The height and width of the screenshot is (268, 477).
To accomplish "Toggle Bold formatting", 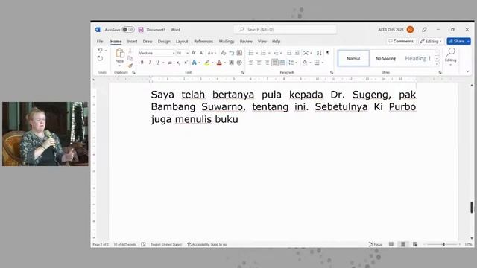I will [142, 63].
